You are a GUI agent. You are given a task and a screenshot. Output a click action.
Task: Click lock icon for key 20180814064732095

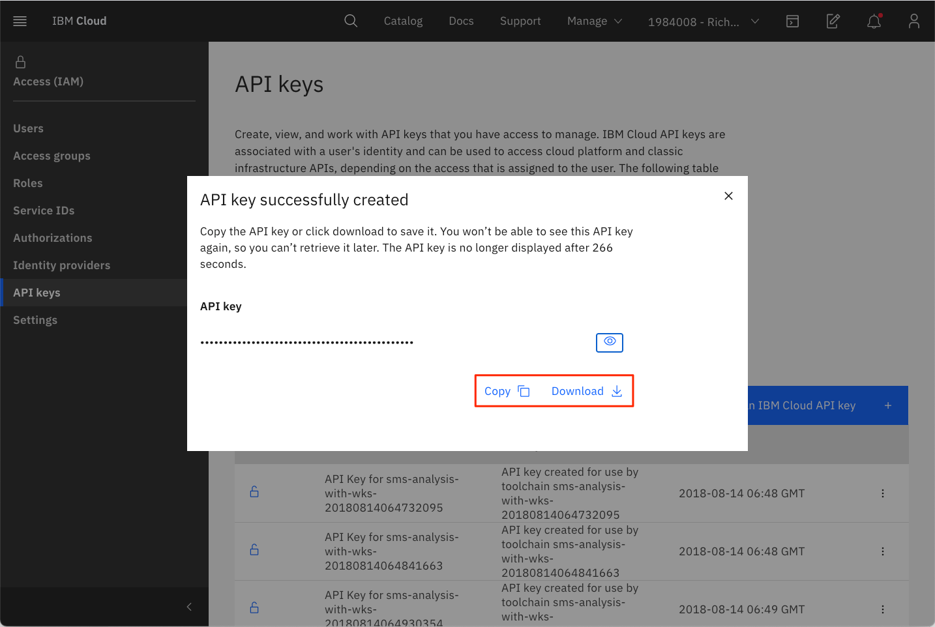click(x=254, y=492)
